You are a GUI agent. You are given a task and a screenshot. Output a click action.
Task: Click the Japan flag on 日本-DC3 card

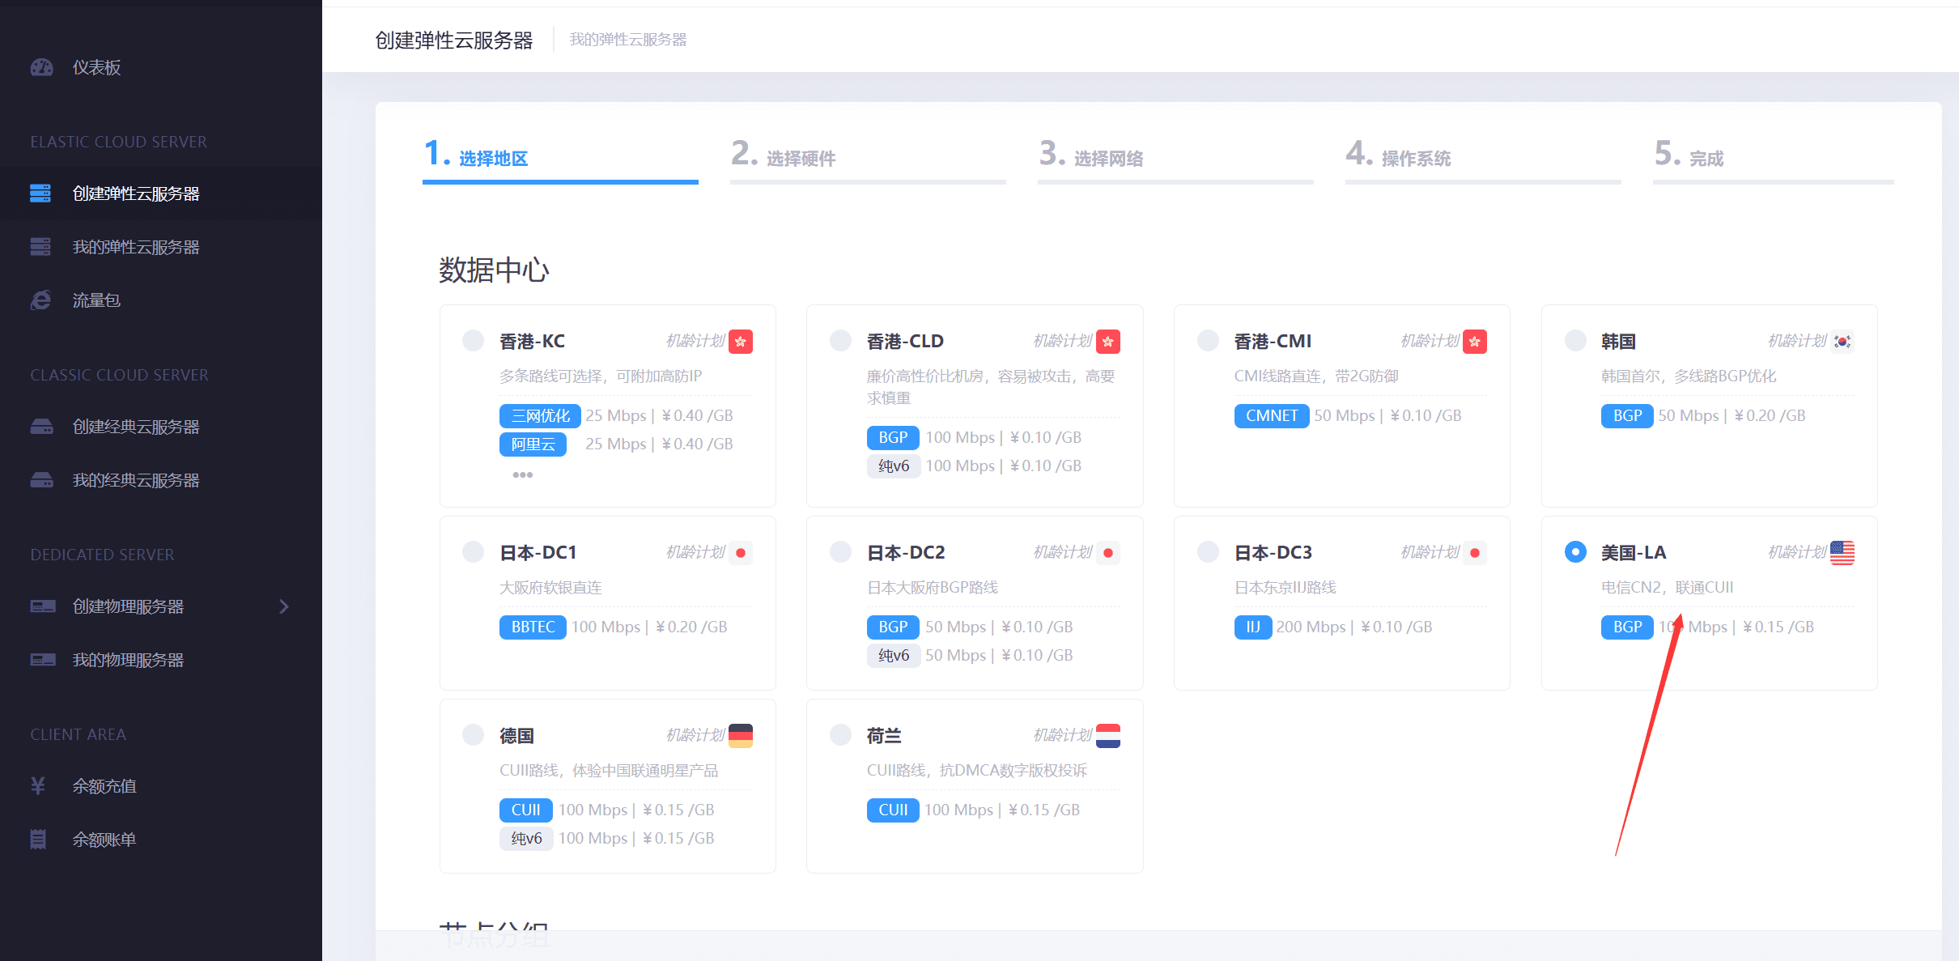point(1475,553)
